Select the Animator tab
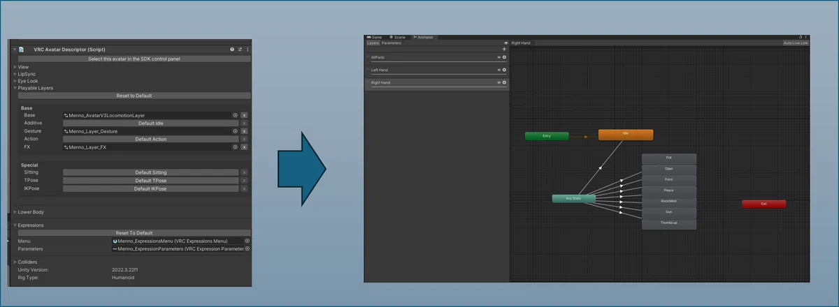839x307 pixels. [x=423, y=37]
